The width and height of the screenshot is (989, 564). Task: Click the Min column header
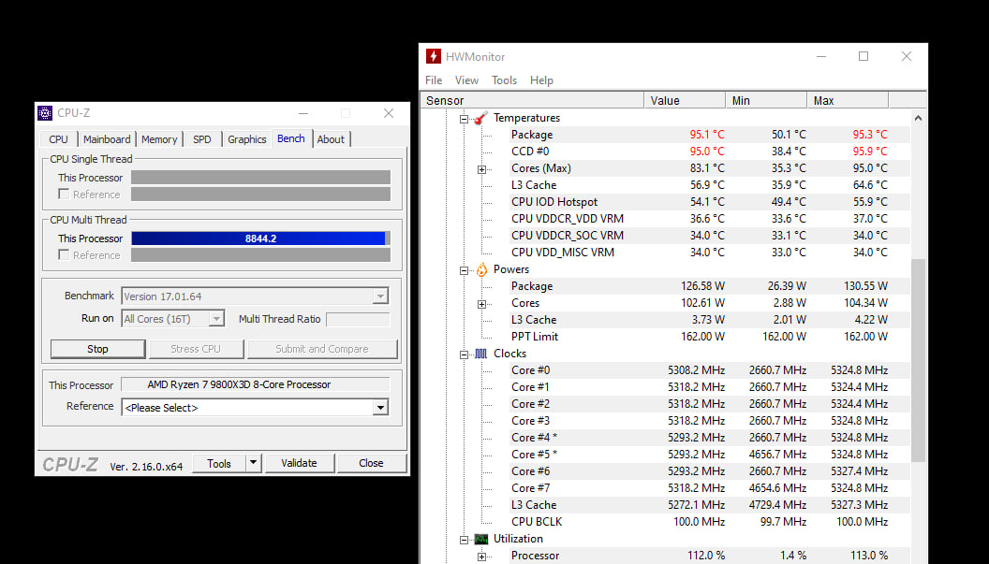(766, 100)
